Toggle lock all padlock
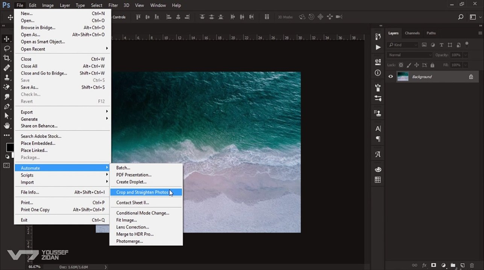484x270 pixels. pos(432,65)
